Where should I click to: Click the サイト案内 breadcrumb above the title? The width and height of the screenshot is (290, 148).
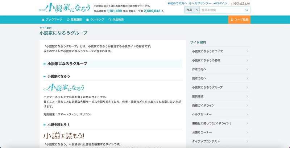(x=45, y=28)
